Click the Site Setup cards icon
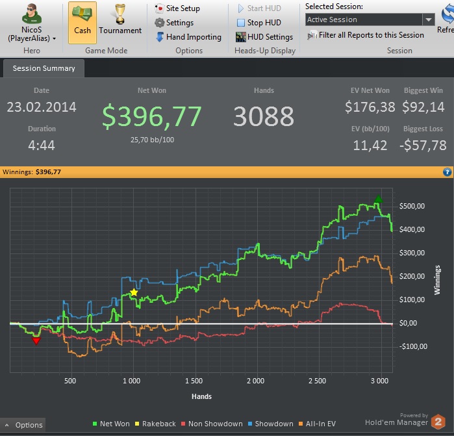The image size is (454, 436). 159,8
